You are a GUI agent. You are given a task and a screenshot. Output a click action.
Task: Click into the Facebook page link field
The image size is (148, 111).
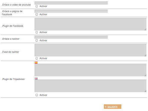click(71, 11)
